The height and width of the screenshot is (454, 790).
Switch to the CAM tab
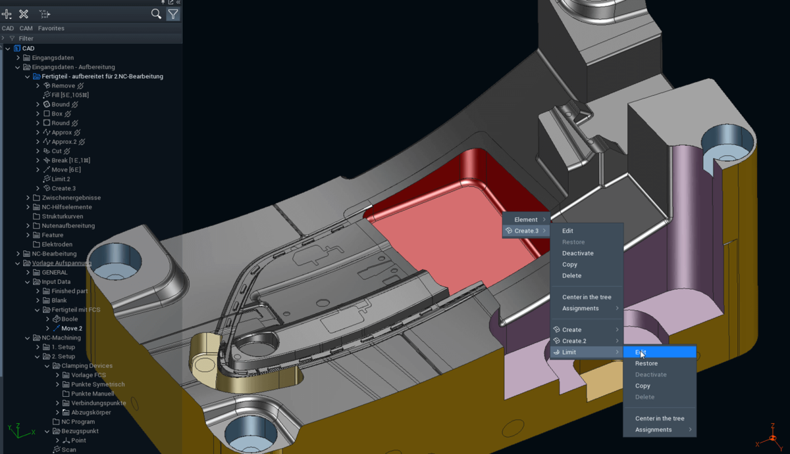[x=26, y=28]
